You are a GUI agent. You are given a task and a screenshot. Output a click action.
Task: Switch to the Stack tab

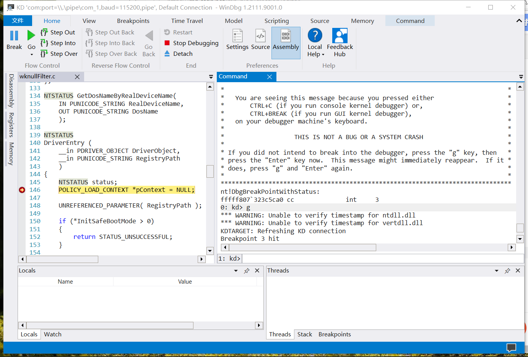pos(304,334)
